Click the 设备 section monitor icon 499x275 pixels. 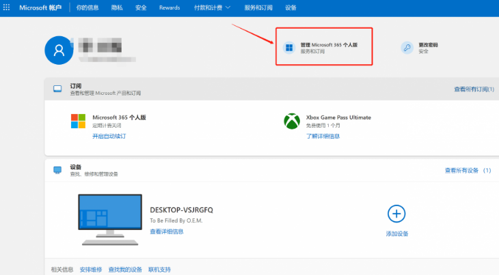click(58, 170)
